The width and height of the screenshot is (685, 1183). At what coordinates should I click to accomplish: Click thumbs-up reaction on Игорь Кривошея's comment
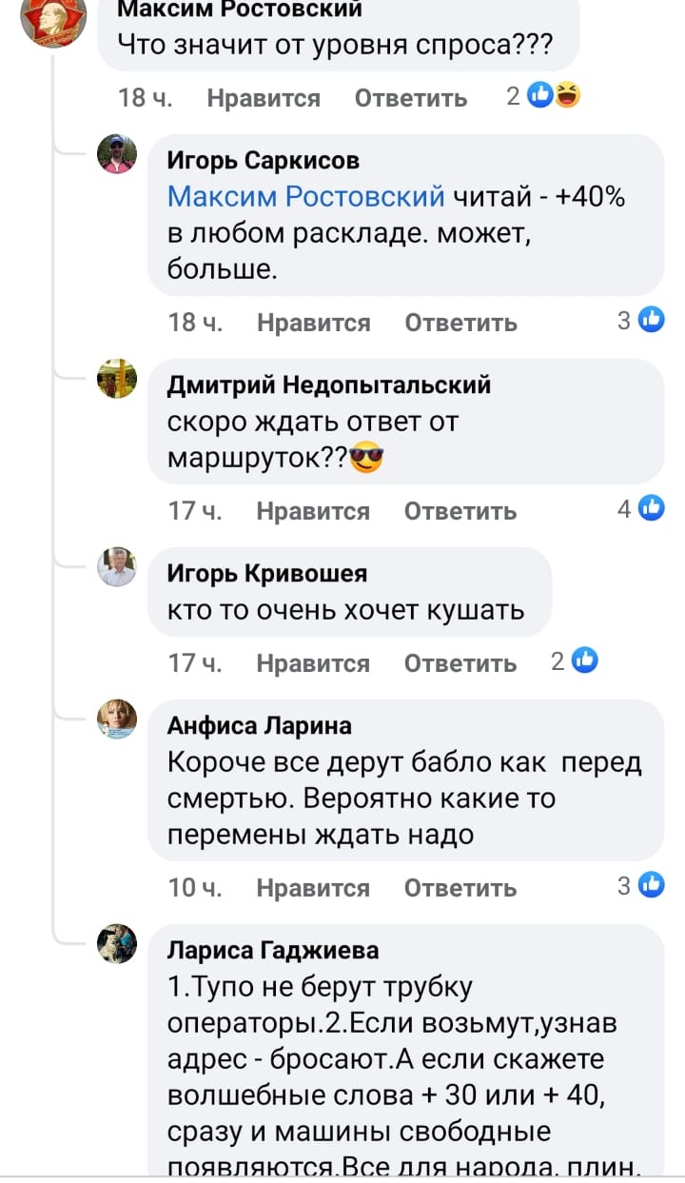point(585,661)
